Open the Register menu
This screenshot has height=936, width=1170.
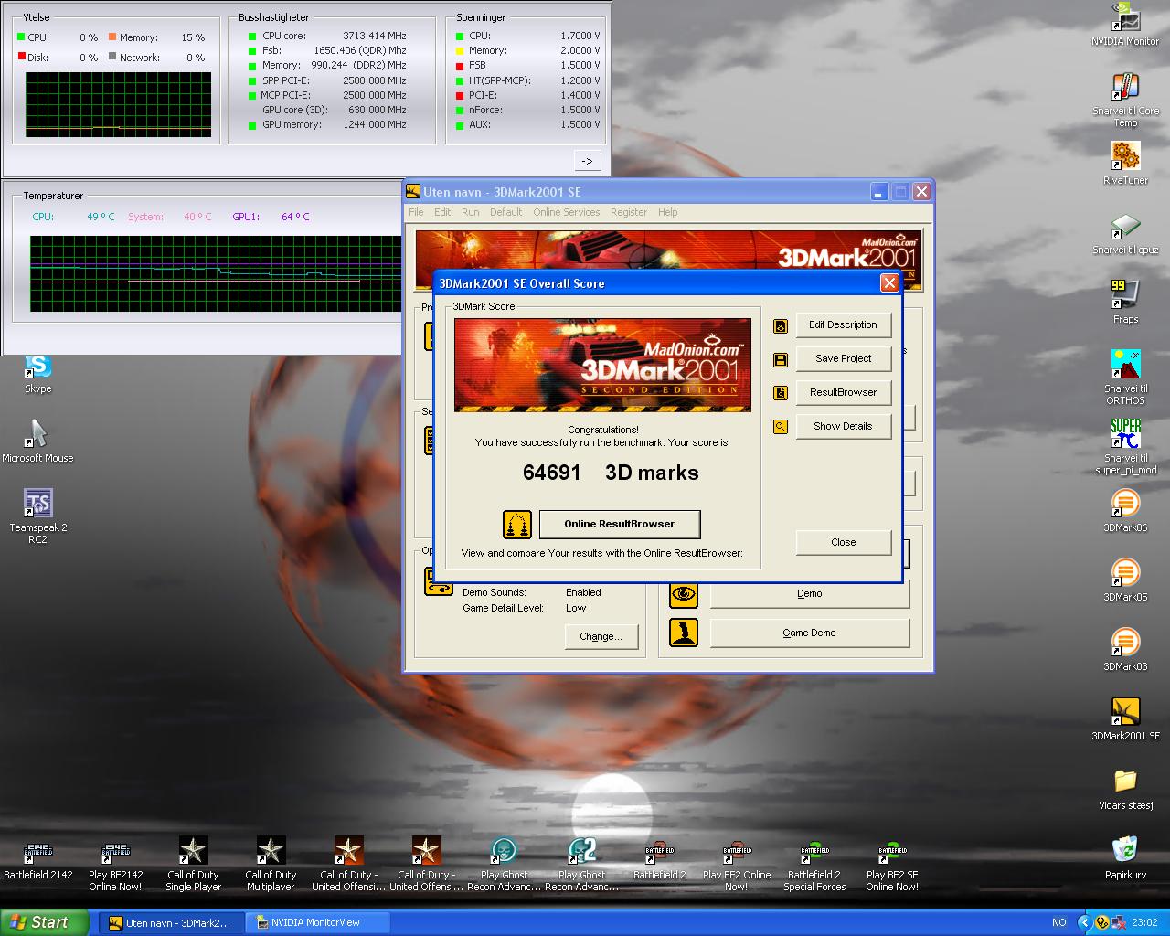(x=629, y=212)
